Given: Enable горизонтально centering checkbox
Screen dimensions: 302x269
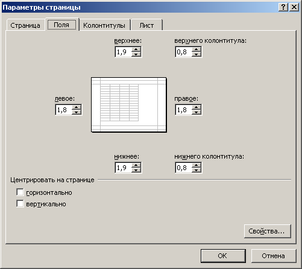Looking at the screenshot, I should pyautogui.click(x=20, y=192).
